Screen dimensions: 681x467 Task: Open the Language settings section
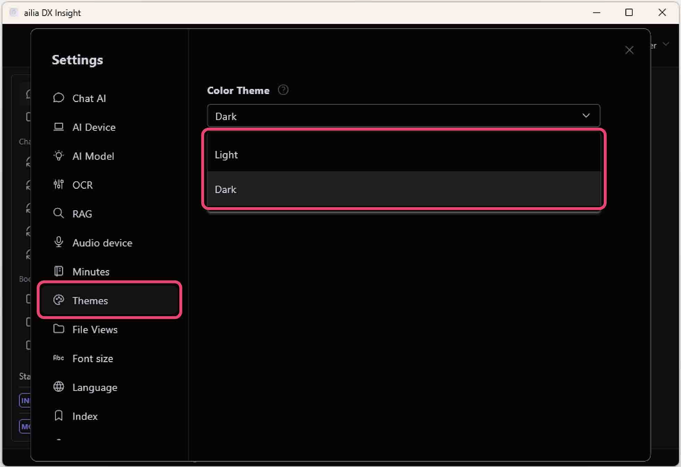click(x=95, y=387)
